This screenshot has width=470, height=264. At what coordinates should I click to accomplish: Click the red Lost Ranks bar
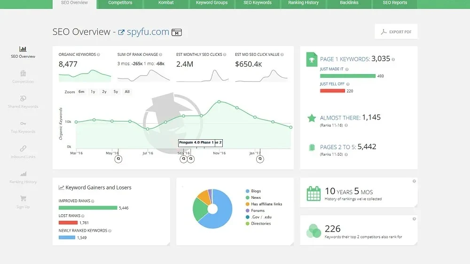(x=68, y=223)
